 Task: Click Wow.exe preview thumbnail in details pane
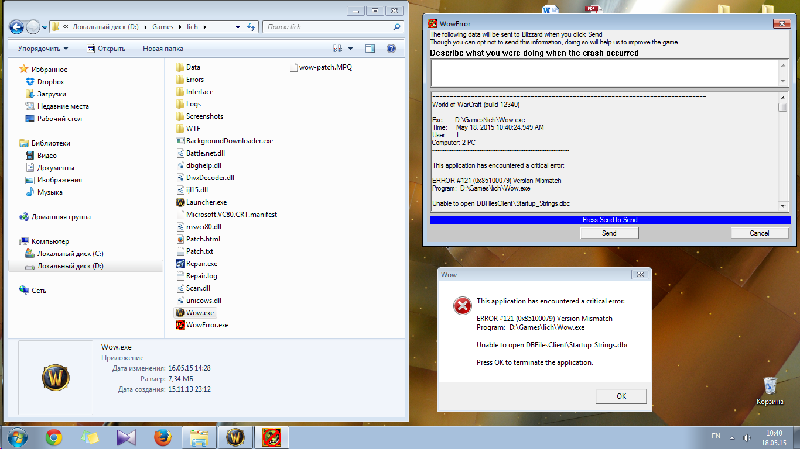coord(56,378)
